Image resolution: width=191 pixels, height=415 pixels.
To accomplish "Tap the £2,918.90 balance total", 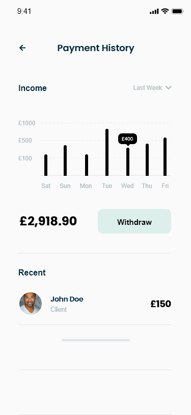I will point(48,221).
